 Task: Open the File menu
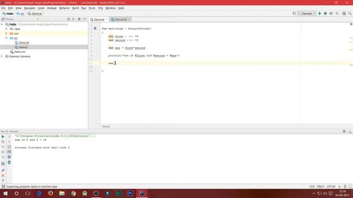tap(3, 8)
